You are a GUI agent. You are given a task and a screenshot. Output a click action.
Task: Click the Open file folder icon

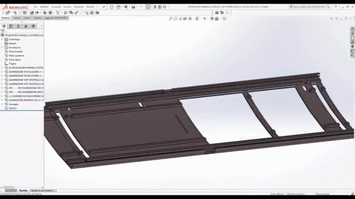pos(119,7)
